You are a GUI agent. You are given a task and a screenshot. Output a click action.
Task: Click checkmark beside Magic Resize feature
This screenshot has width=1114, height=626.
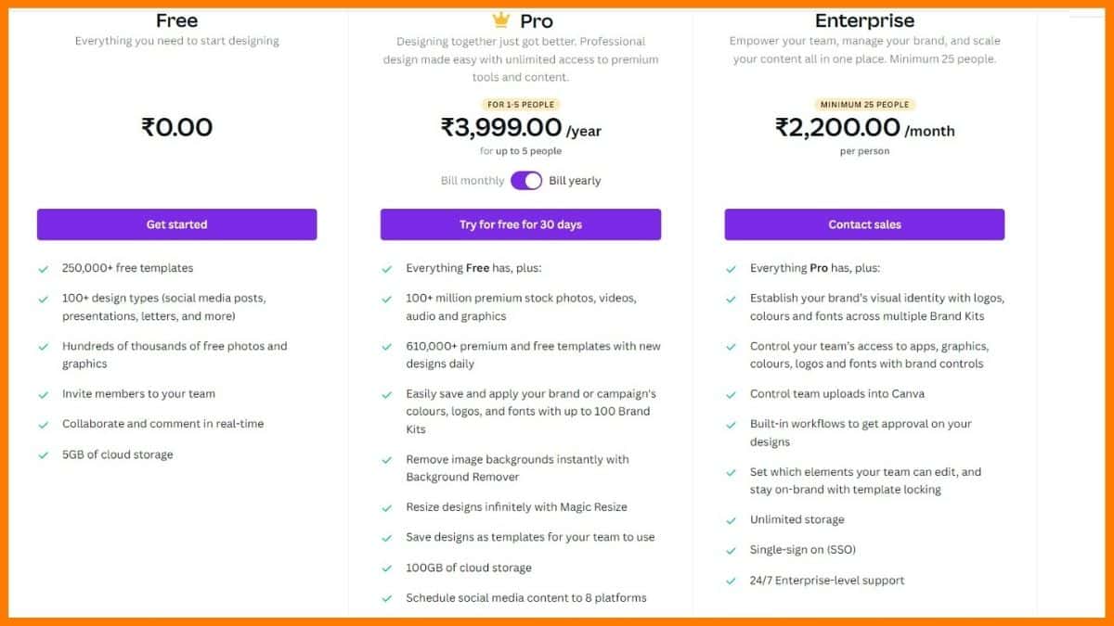click(x=387, y=508)
